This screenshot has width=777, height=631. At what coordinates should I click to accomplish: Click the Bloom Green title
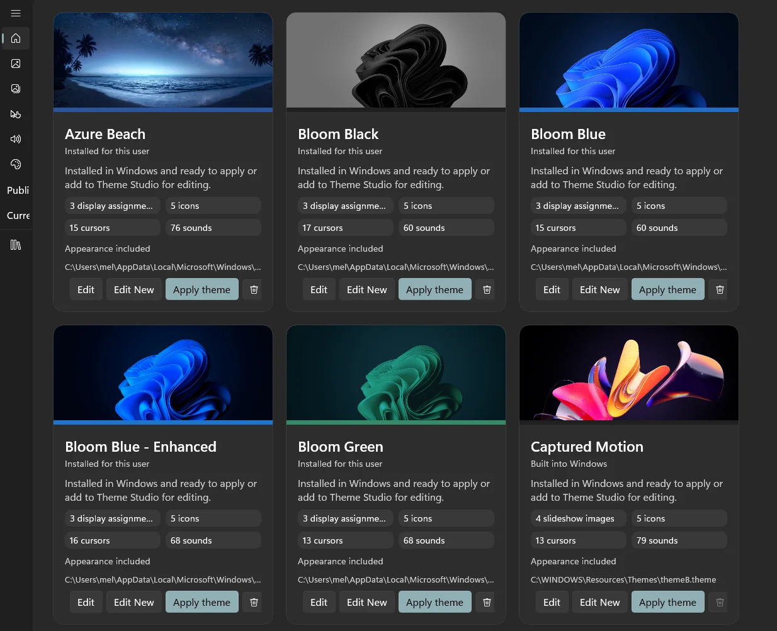coord(341,447)
